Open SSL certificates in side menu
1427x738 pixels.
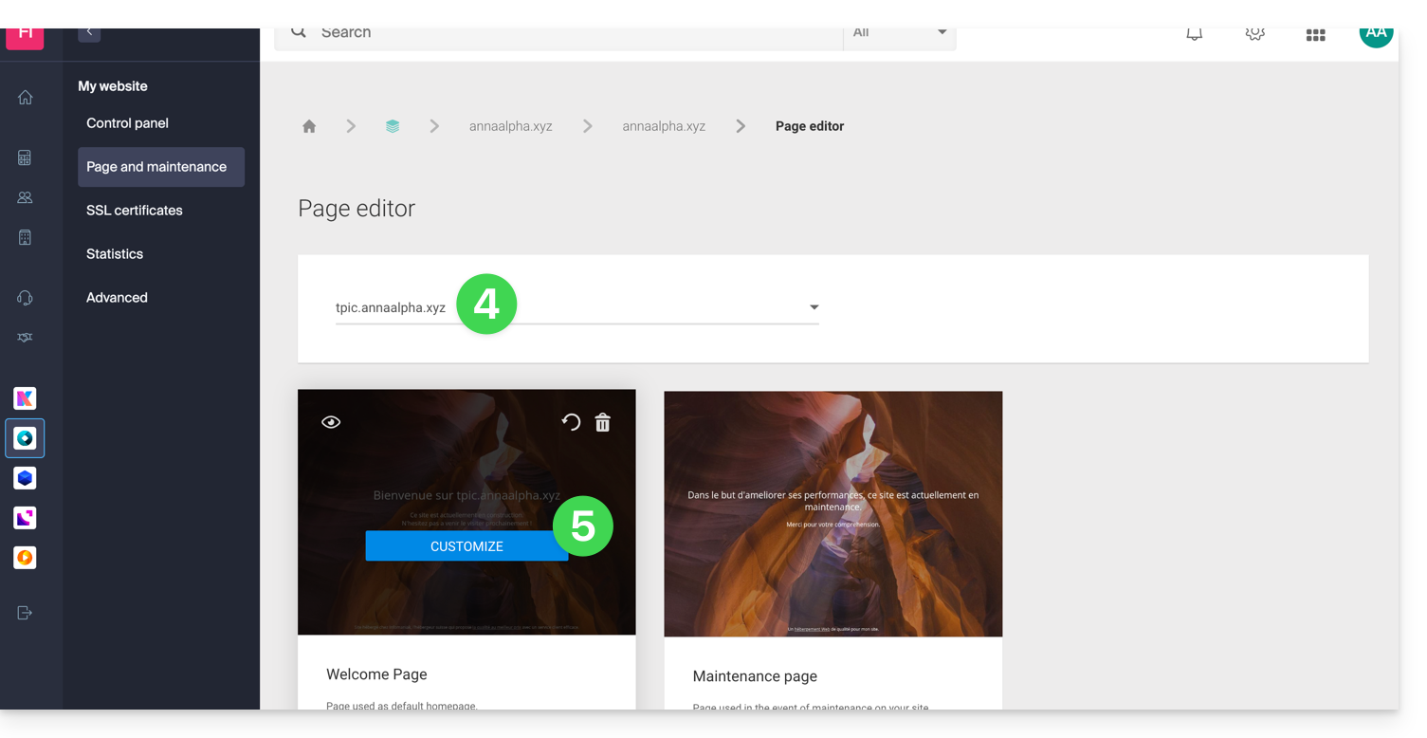coord(135,211)
